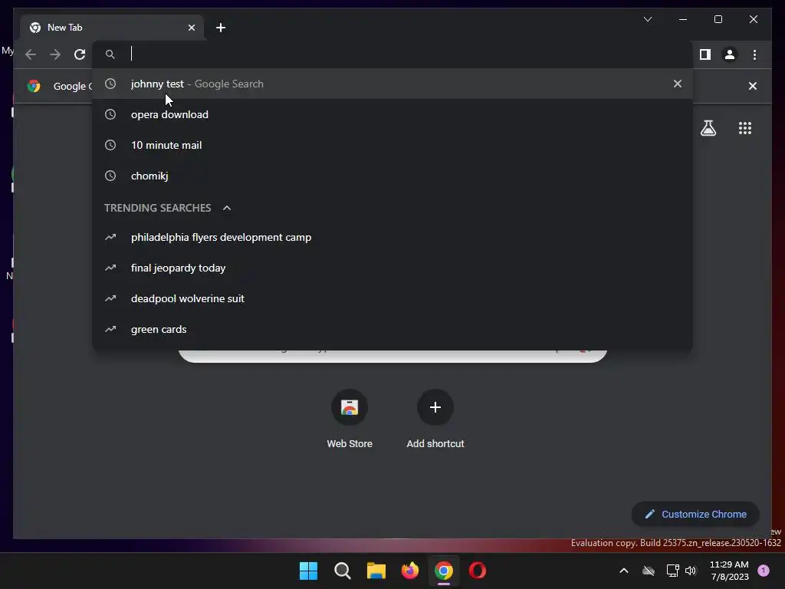This screenshot has width=785, height=589.
Task: Open the Windows Start menu
Action: [308, 571]
